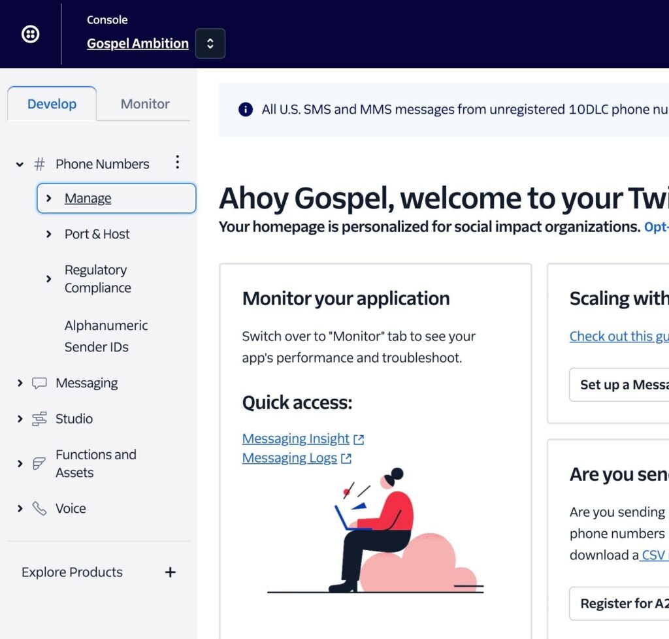
Task: Click the Voice phone icon
Action: point(40,508)
